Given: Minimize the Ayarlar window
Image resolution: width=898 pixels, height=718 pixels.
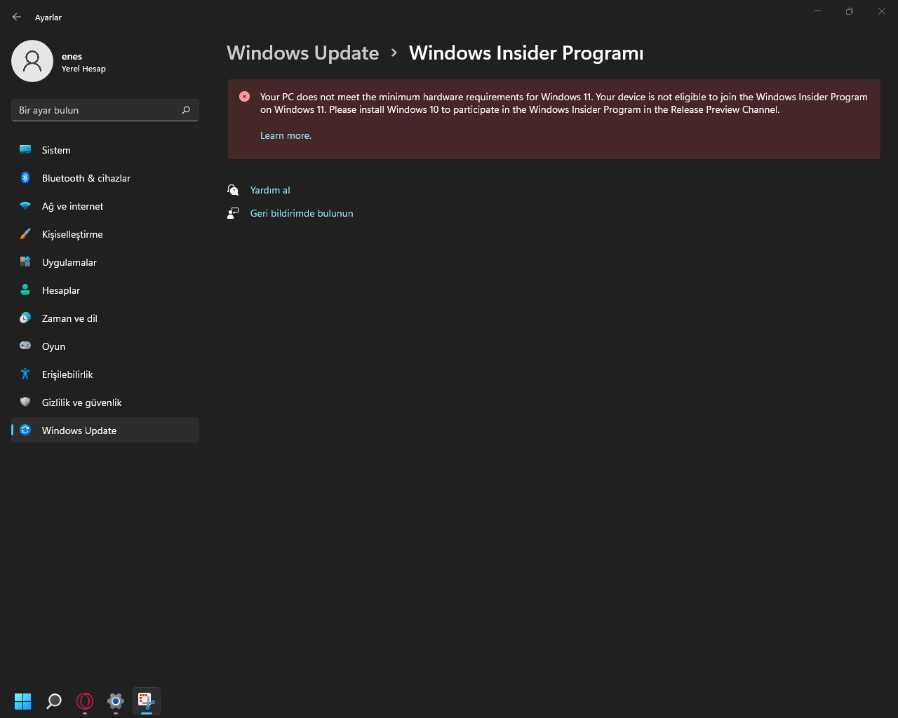Looking at the screenshot, I should point(817,11).
